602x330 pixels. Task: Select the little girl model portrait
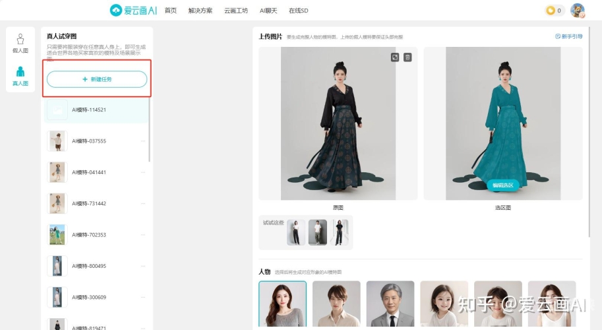pyautogui.click(x=444, y=304)
